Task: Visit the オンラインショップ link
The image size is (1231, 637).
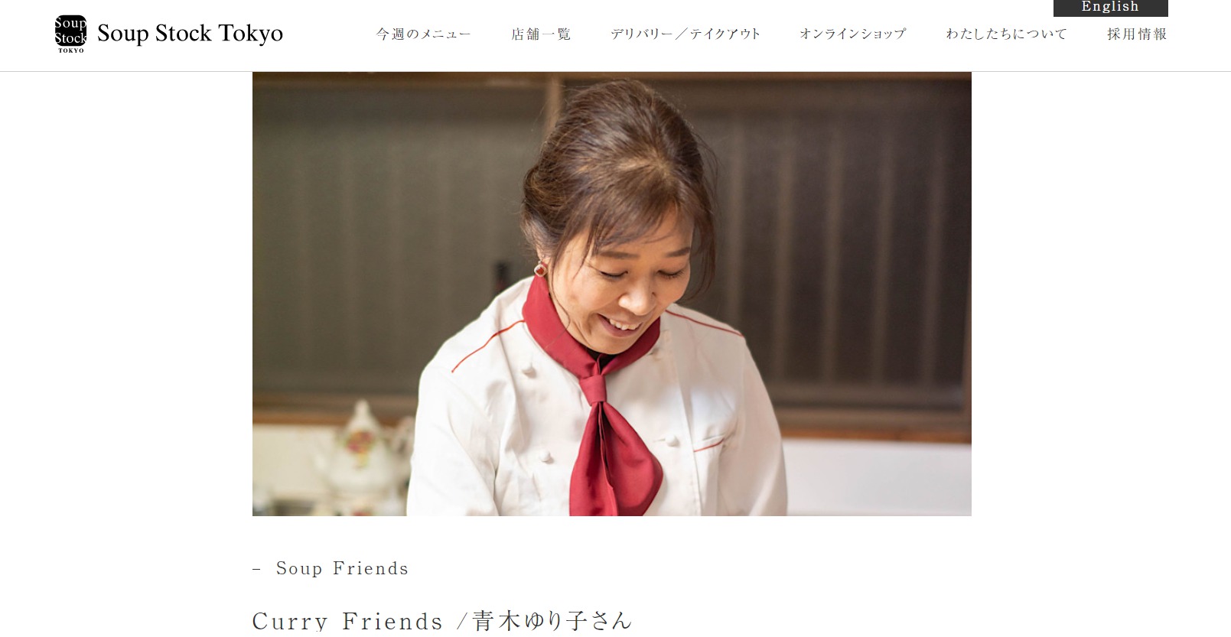Action: click(853, 34)
